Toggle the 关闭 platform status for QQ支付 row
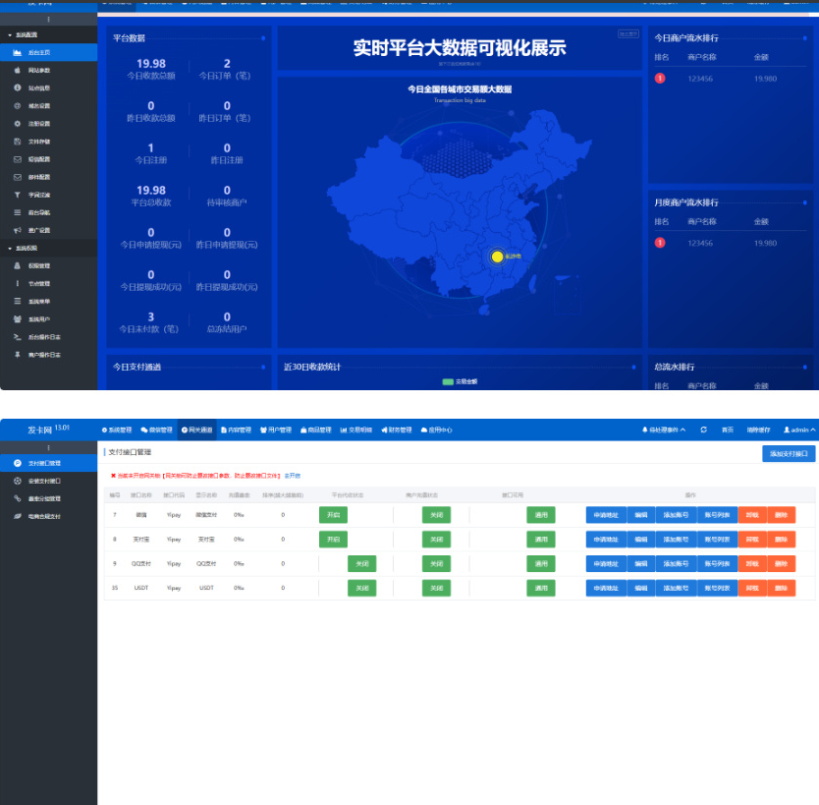819x805 pixels. click(x=362, y=563)
